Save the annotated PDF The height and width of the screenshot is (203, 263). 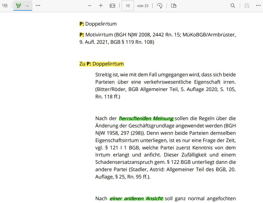pyautogui.click(x=247, y=6)
